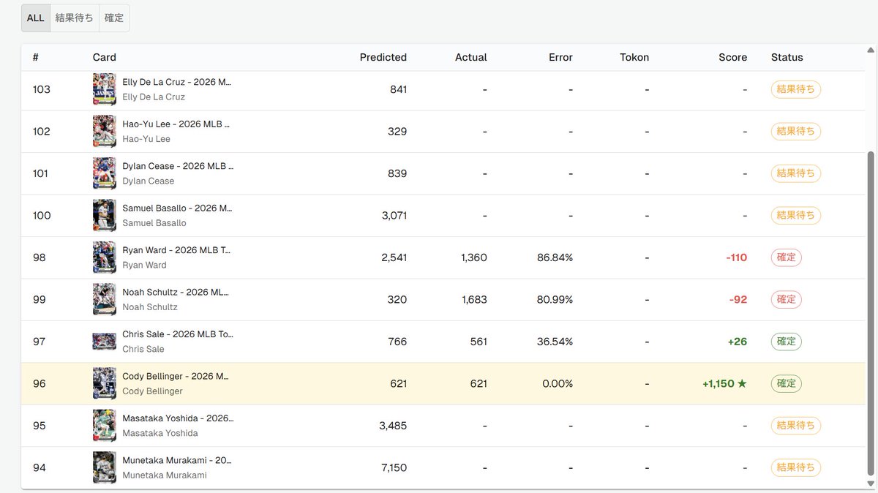Sort by the Score column header
Viewport: 878px width, 493px height.
tap(732, 57)
